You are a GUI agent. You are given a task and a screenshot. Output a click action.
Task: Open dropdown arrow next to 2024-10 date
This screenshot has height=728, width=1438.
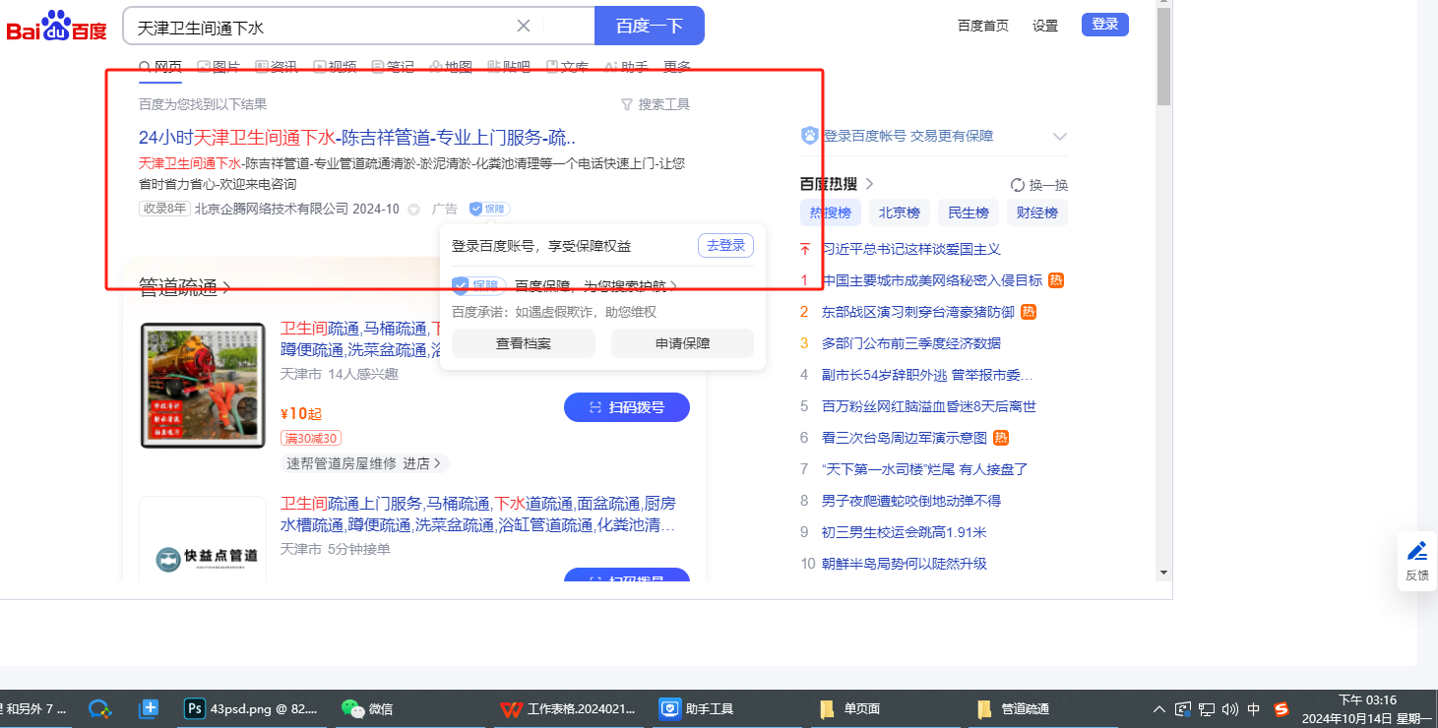tap(413, 210)
